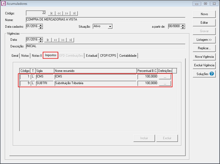This screenshot has width=220, height=164.
Task: Expand the Situação dropdown
Action: 110,26
